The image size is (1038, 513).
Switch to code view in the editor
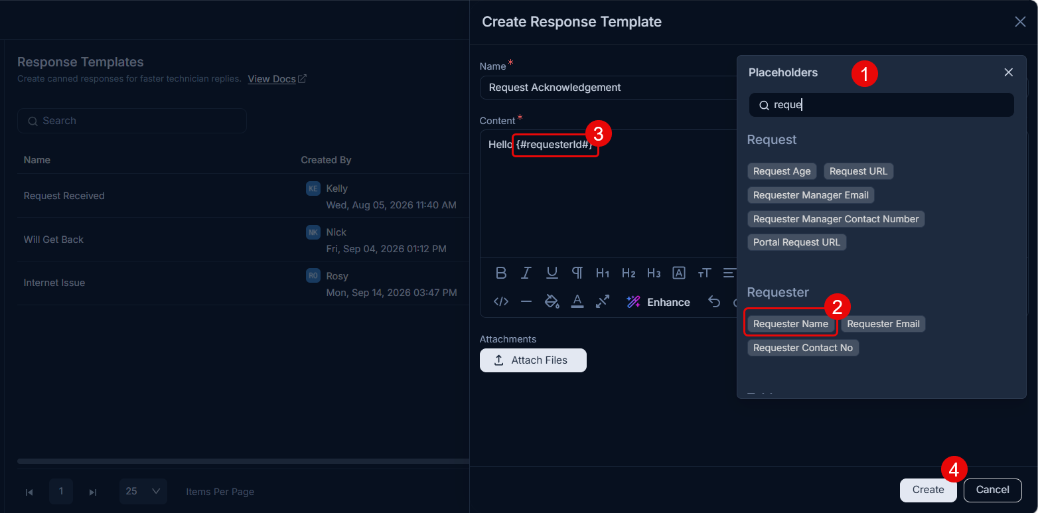pyautogui.click(x=501, y=302)
